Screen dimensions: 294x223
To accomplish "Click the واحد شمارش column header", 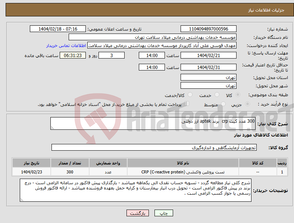I will (x=108, y=163).
